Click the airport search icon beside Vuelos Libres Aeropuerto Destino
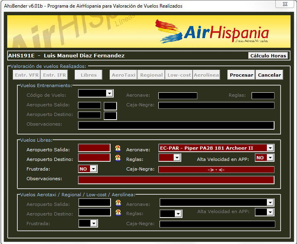The height and width of the screenshot is (244, 297). point(118,158)
